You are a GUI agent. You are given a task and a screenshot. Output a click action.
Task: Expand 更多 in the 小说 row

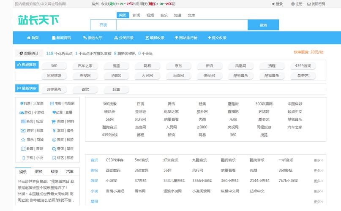[319, 192]
